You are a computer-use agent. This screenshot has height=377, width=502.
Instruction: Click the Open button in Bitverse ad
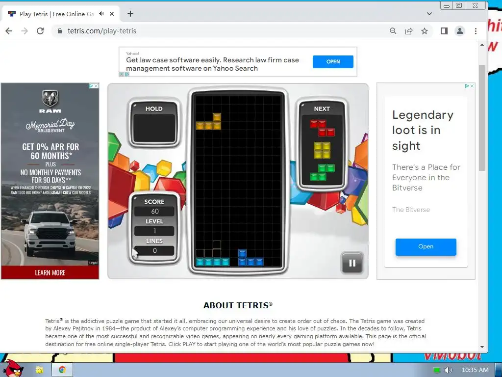pos(426,247)
